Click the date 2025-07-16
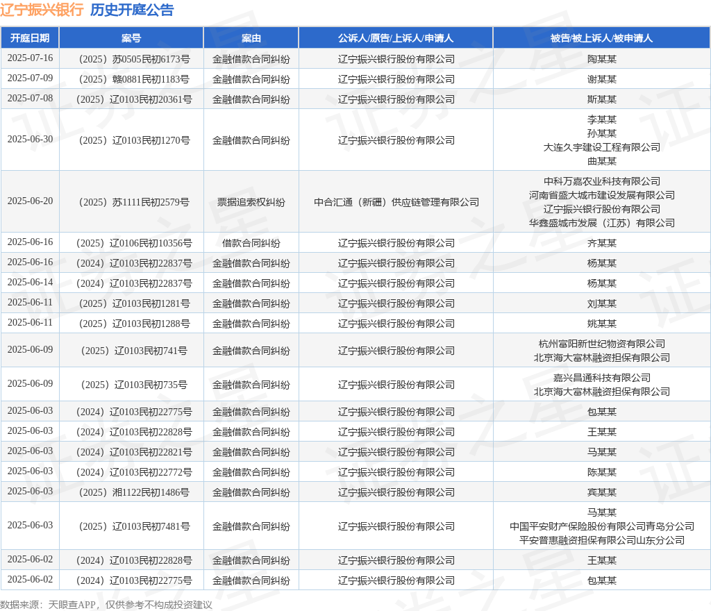Image resolution: width=711 pixels, height=611 pixels. click(30, 58)
